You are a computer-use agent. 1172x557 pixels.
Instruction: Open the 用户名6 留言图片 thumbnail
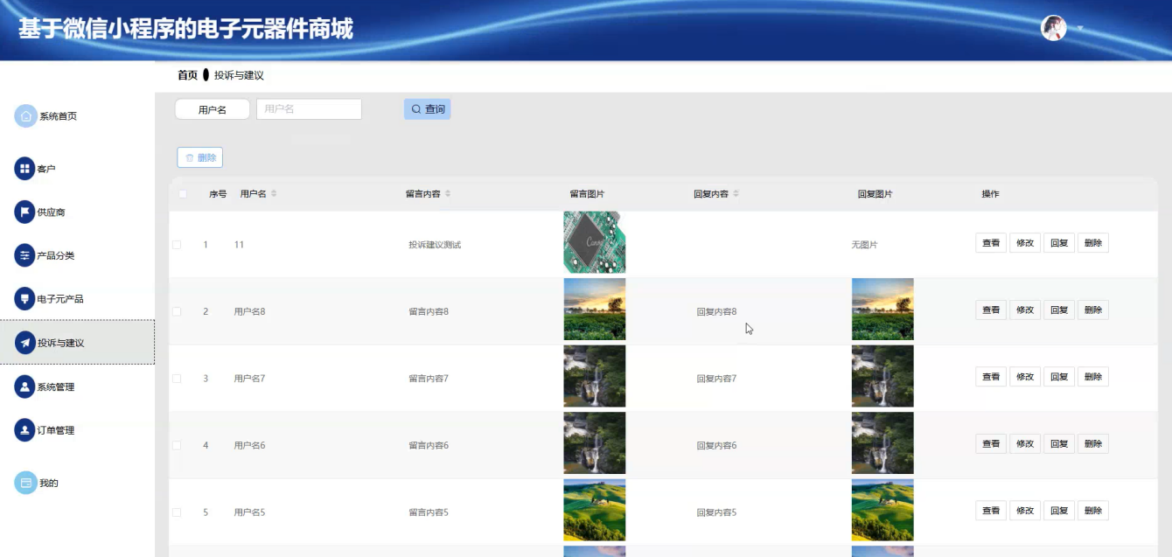[595, 443]
